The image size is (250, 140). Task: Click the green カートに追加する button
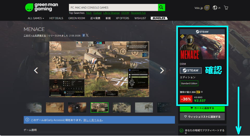202,108
